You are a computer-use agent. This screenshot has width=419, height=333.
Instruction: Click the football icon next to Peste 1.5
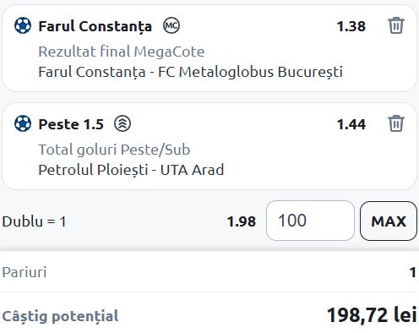point(23,123)
